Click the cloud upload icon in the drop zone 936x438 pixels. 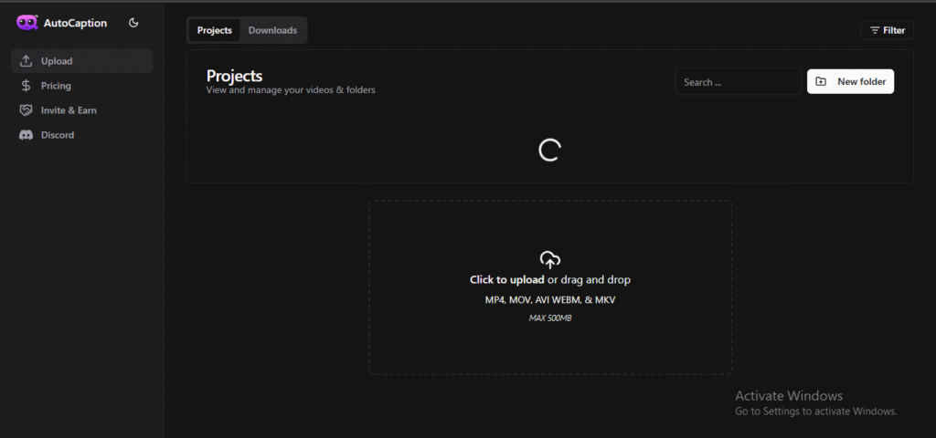pyautogui.click(x=549, y=260)
